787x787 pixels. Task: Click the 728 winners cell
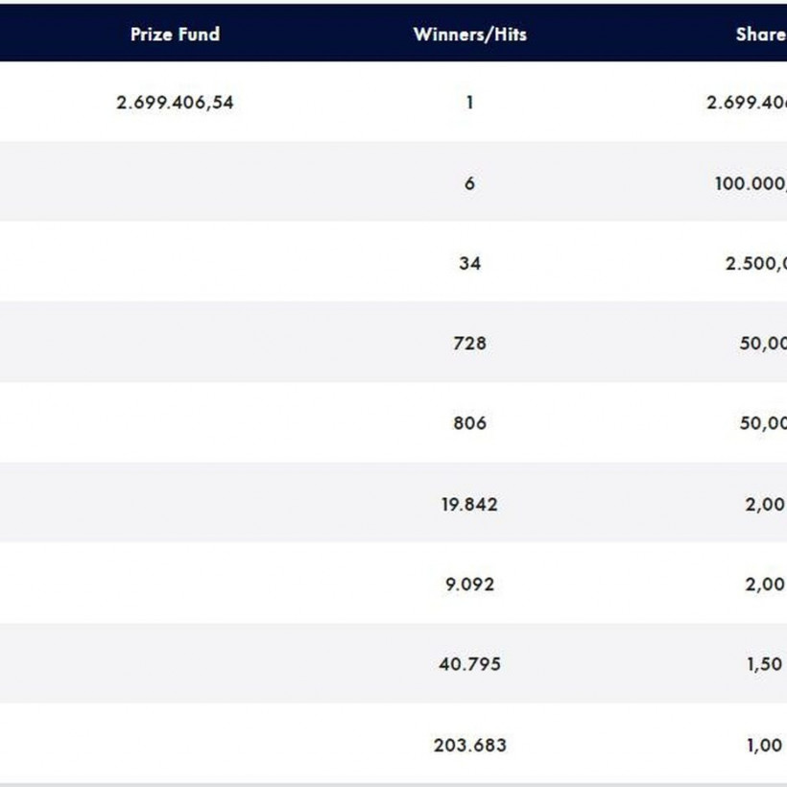(x=469, y=343)
